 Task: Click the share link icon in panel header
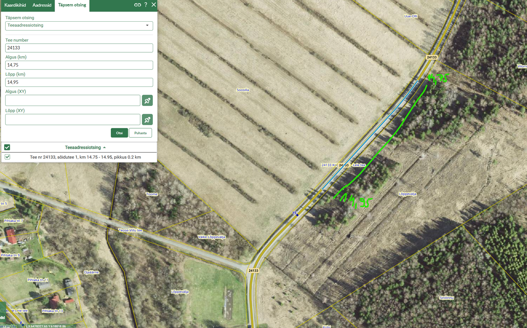137,5
